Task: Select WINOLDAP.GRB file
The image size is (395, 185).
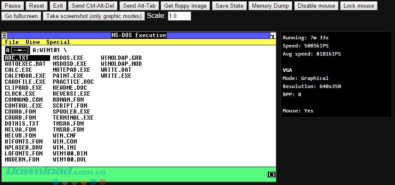Action: click(121, 58)
